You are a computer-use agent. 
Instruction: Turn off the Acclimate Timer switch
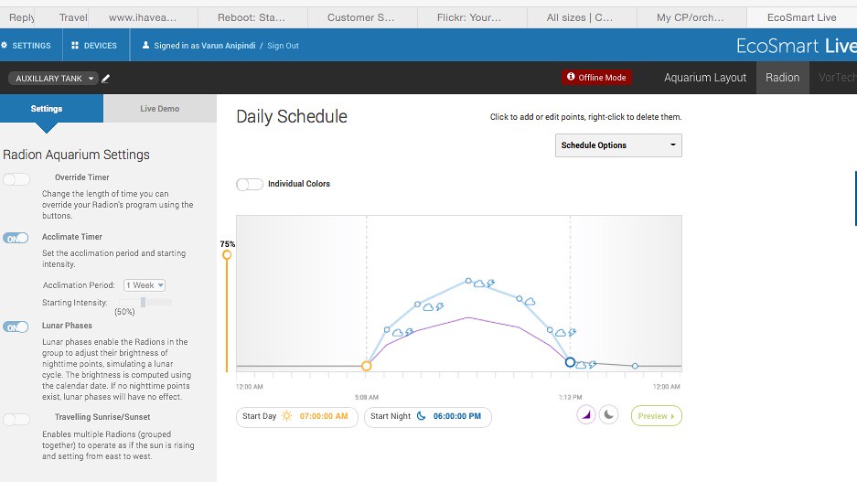click(x=16, y=239)
